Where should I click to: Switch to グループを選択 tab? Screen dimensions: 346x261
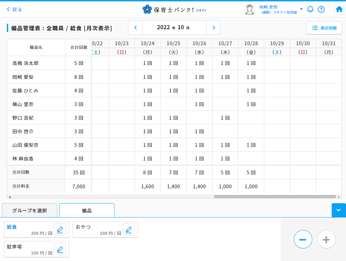[30, 210]
